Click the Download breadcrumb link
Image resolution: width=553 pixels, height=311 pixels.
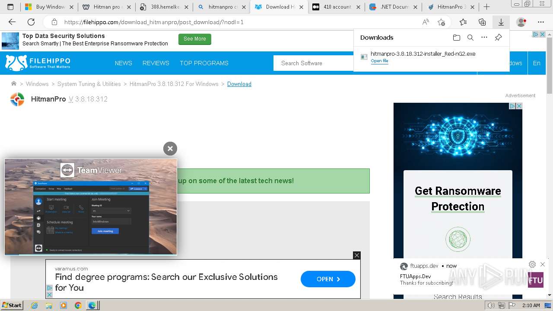click(x=239, y=84)
